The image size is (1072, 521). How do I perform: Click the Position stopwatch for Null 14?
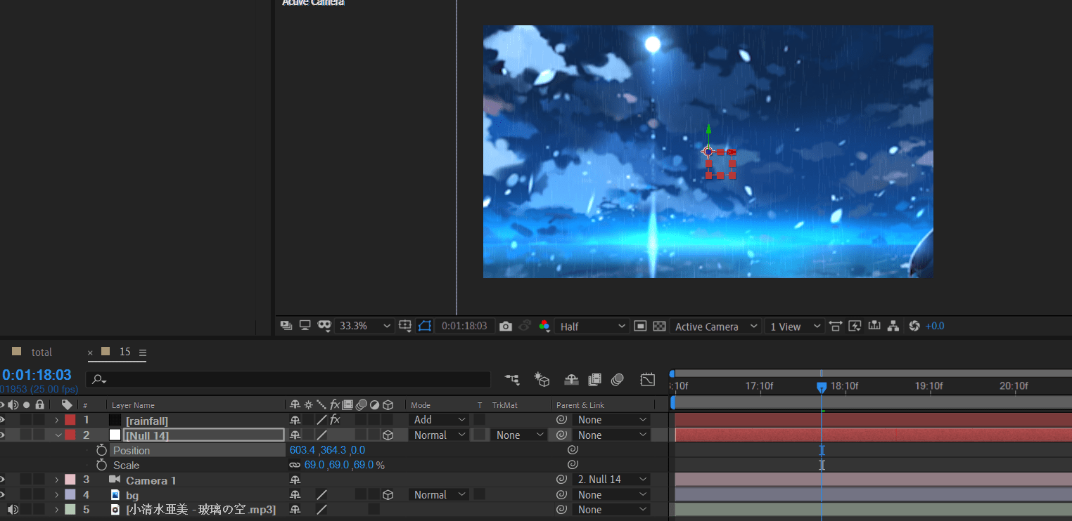point(102,450)
